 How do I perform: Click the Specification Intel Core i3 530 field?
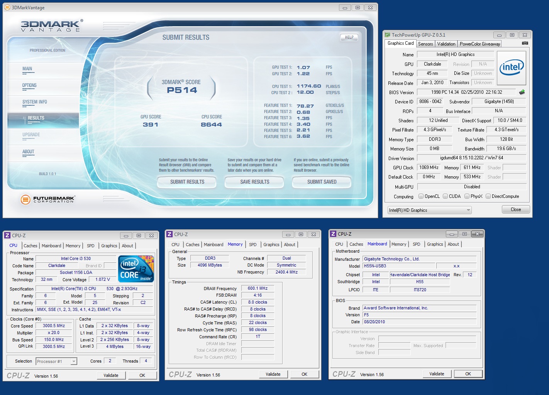94,289
